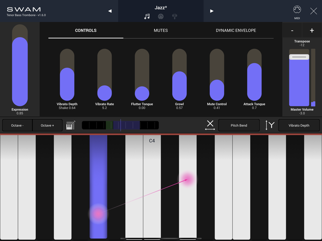Tap the C4 piano key

(x=152, y=186)
